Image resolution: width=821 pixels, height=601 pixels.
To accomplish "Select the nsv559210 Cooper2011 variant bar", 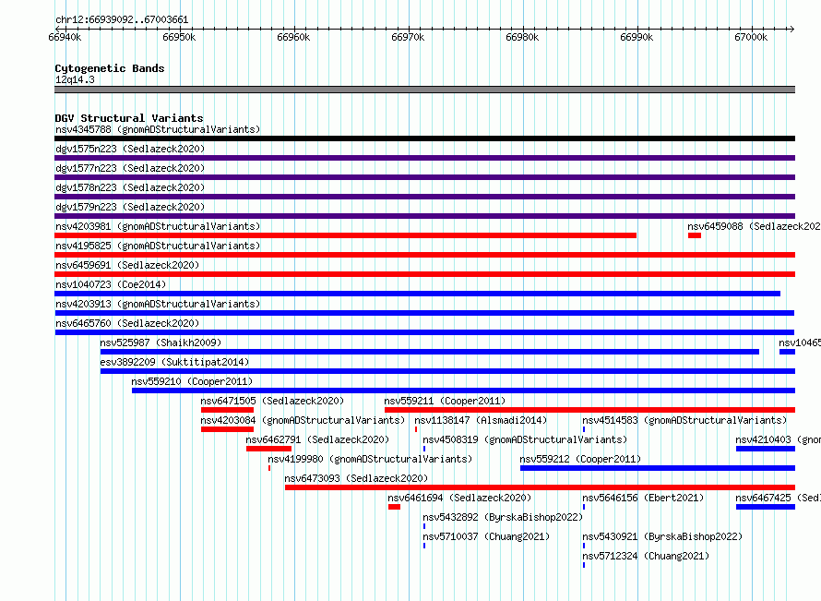I will (x=463, y=391).
